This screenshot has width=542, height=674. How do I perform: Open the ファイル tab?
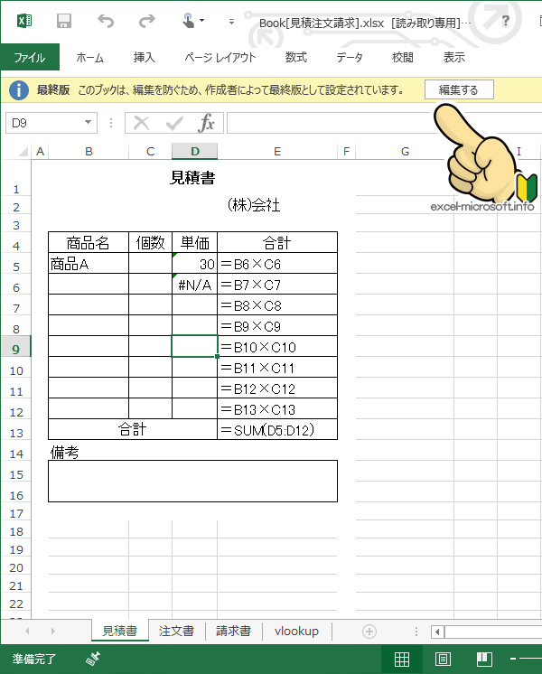pyautogui.click(x=30, y=57)
